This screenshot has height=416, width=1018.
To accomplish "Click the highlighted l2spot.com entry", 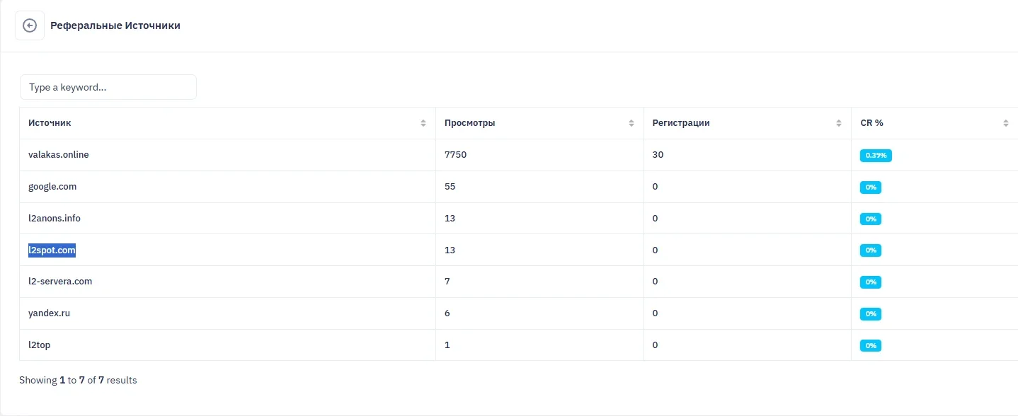I will [x=52, y=250].
